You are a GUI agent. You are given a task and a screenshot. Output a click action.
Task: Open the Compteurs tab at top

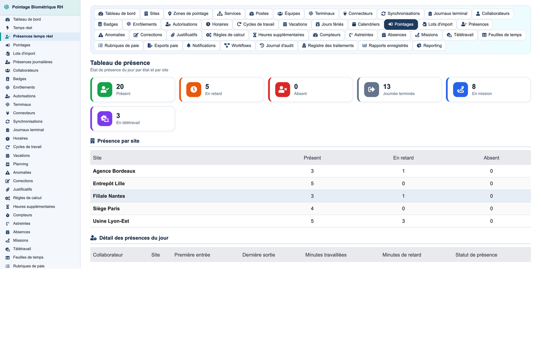[x=327, y=35]
